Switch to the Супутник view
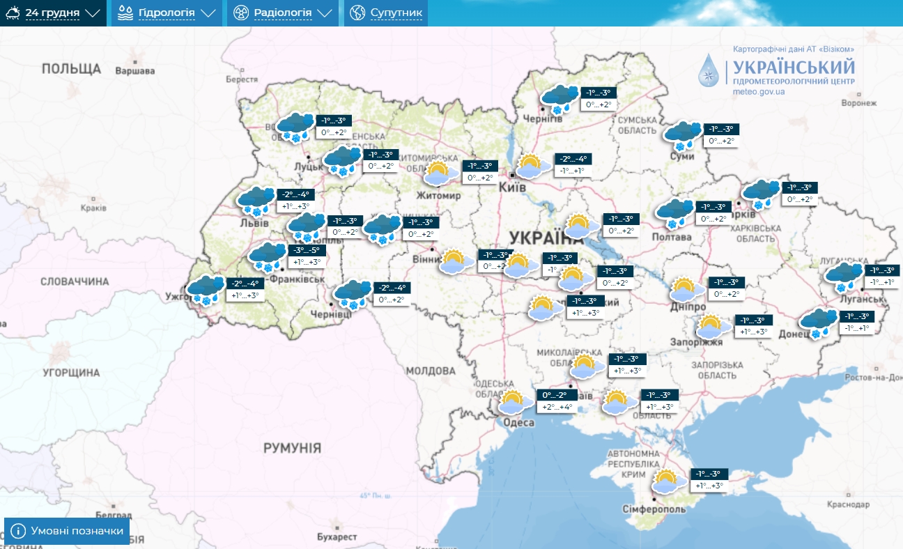This screenshot has width=903, height=549. point(386,13)
